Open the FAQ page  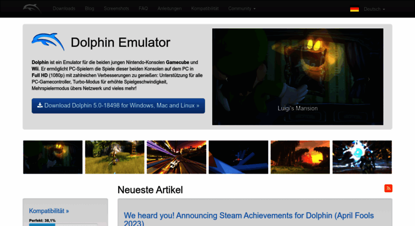tap(143, 9)
